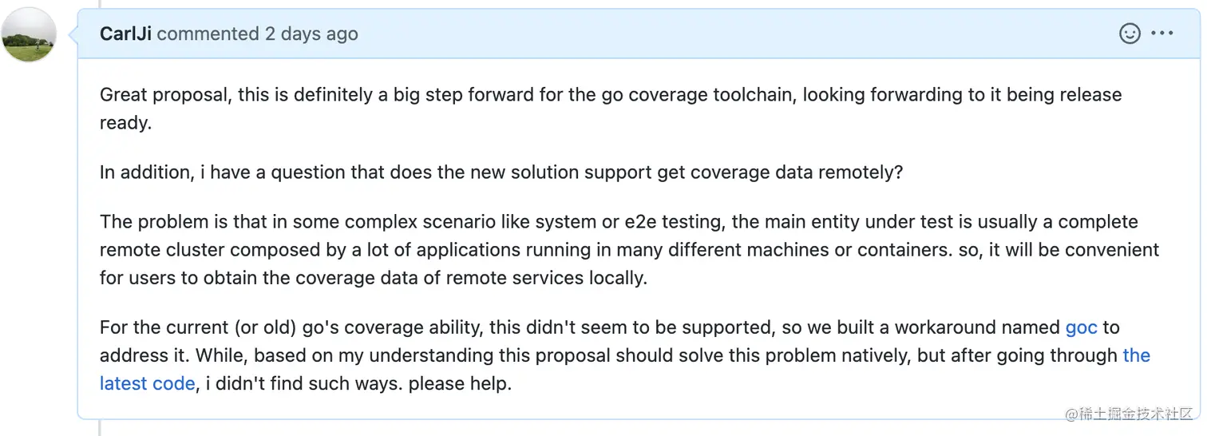This screenshot has width=1207, height=436.
Task: Click the word "commented" in the header
Action: coord(208,34)
